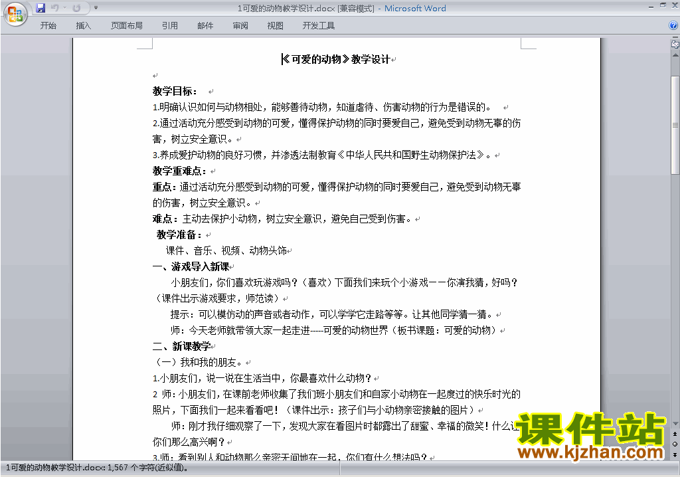Viewport: 680px width, 477px height.
Task: Click the heading 一、游戏导入新课
Action: point(191,266)
